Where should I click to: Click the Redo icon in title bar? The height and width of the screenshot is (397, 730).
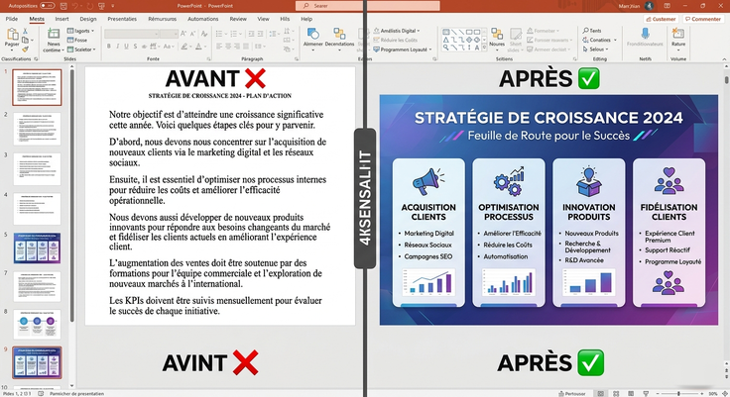(88, 6)
